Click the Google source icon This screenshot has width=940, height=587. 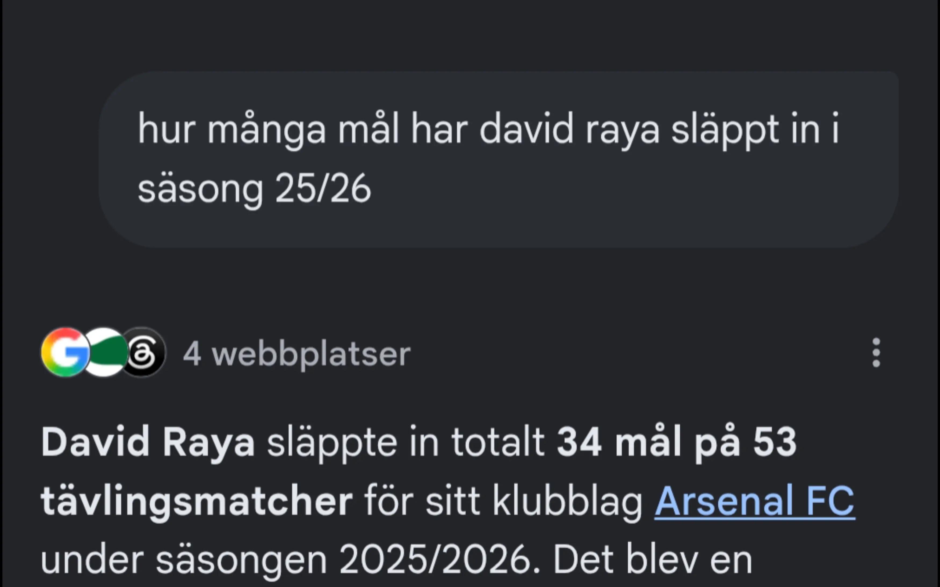tap(65, 352)
